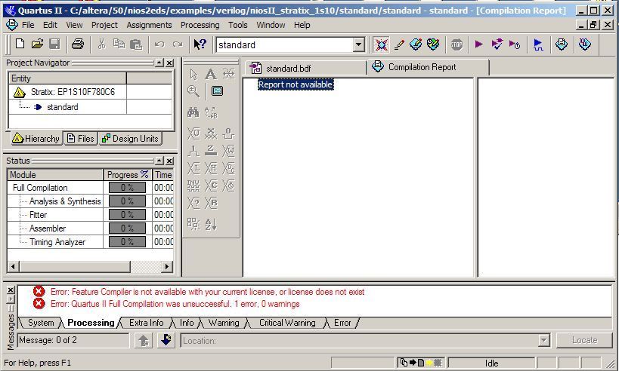Open the Edit menu

(50, 25)
